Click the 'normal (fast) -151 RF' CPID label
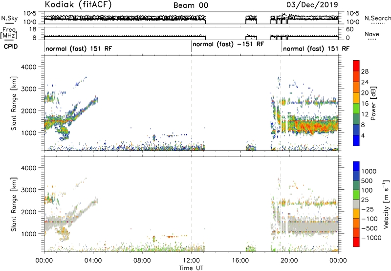 click(228, 44)
